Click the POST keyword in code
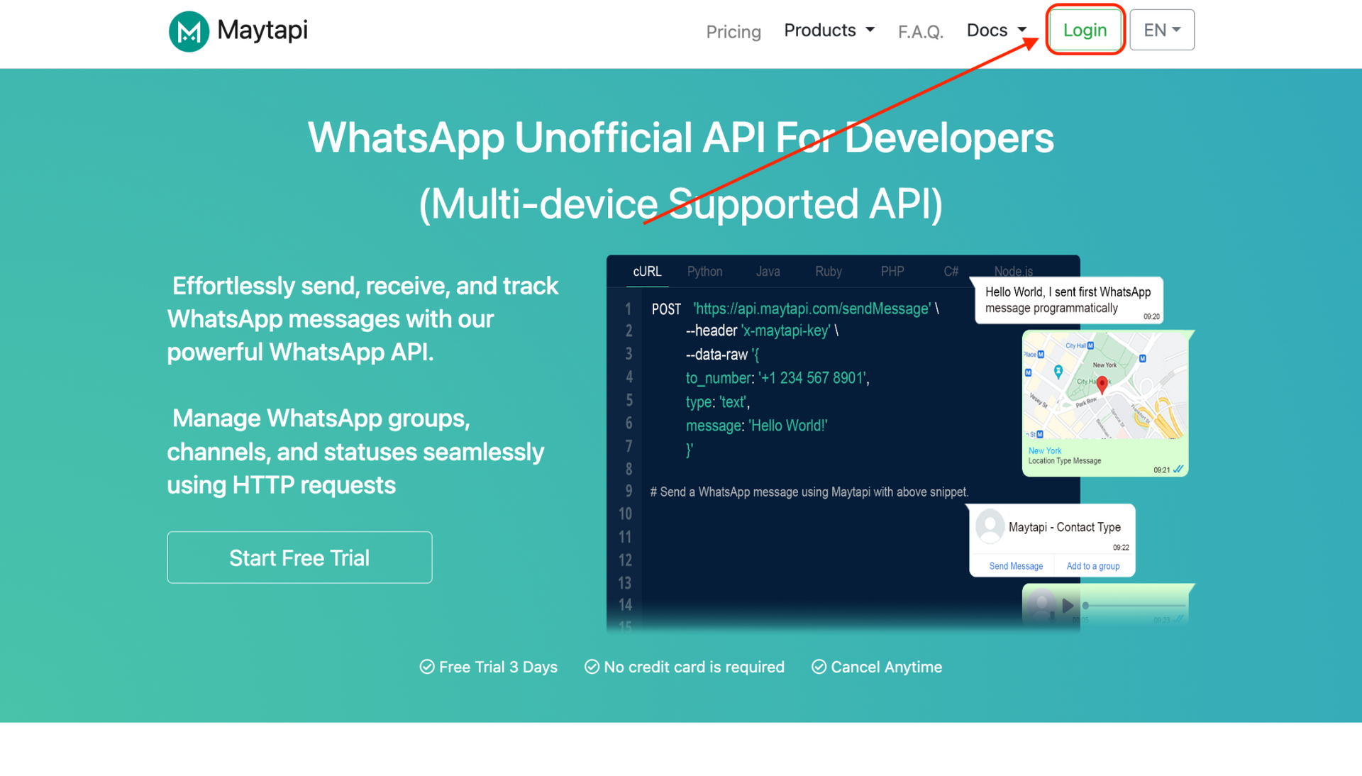Screen dimensions: 1362x776 point(666,309)
